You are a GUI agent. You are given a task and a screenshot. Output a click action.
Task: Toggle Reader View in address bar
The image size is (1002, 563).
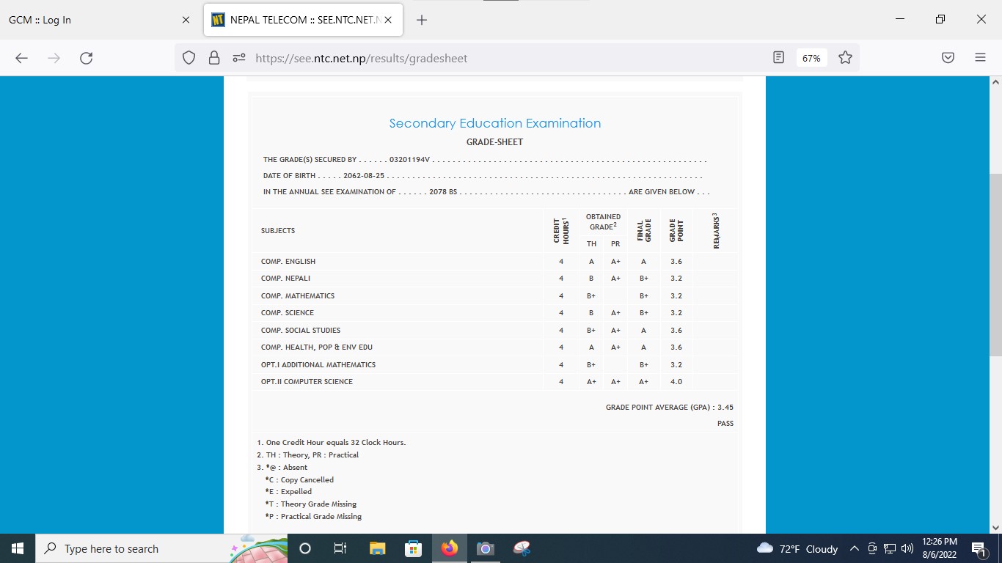point(778,58)
